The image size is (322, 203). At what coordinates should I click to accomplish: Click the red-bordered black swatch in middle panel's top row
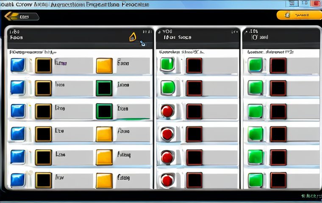[194, 66]
